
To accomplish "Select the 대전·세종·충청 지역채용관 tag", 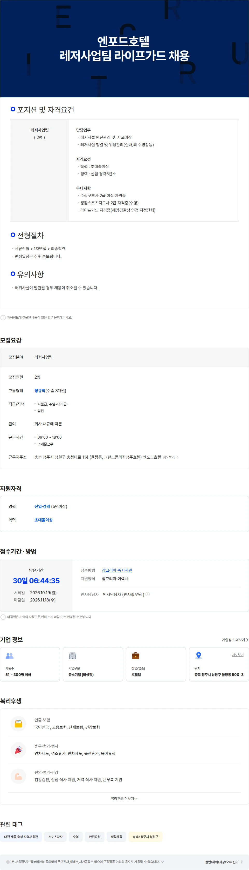I will [x=21, y=836].
